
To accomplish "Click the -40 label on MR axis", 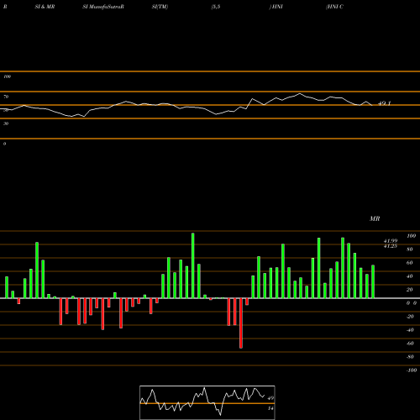I will 410,330.
